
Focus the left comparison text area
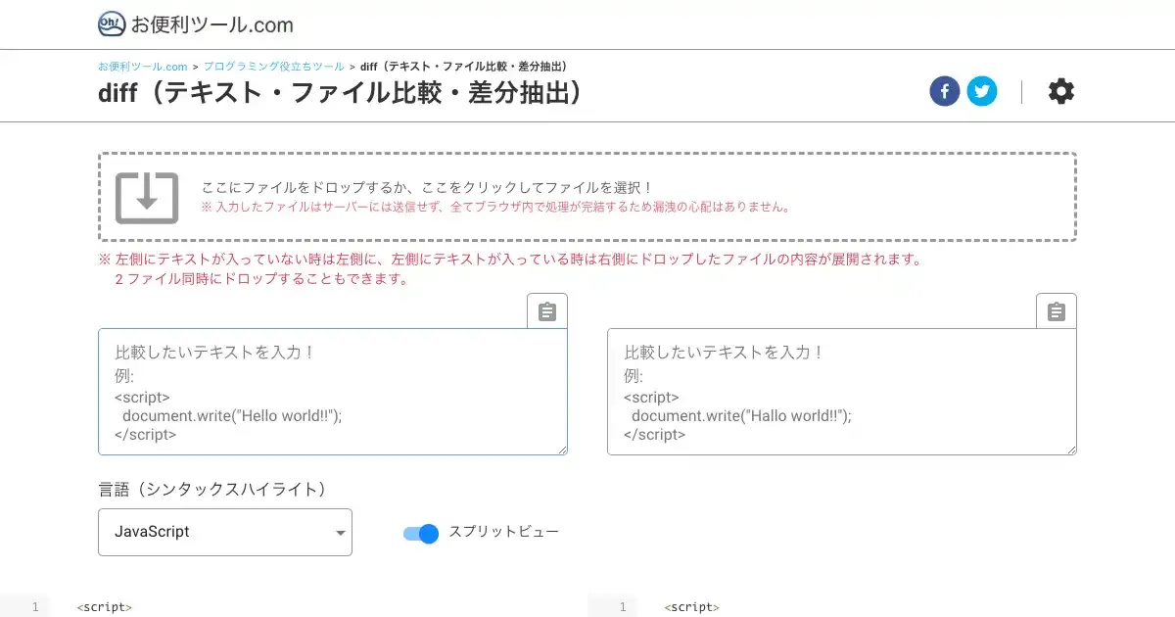pyautogui.click(x=332, y=392)
